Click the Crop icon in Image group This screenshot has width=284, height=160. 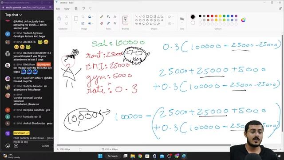coord(83,17)
